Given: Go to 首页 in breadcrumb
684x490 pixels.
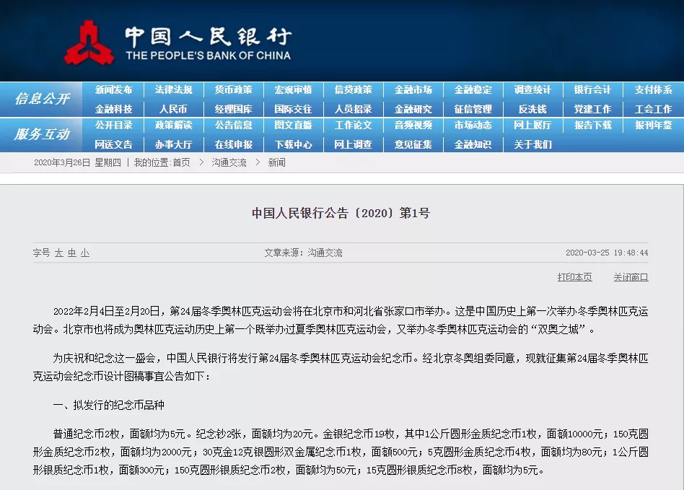Looking at the screenshot, I should (x=182, y=163).
